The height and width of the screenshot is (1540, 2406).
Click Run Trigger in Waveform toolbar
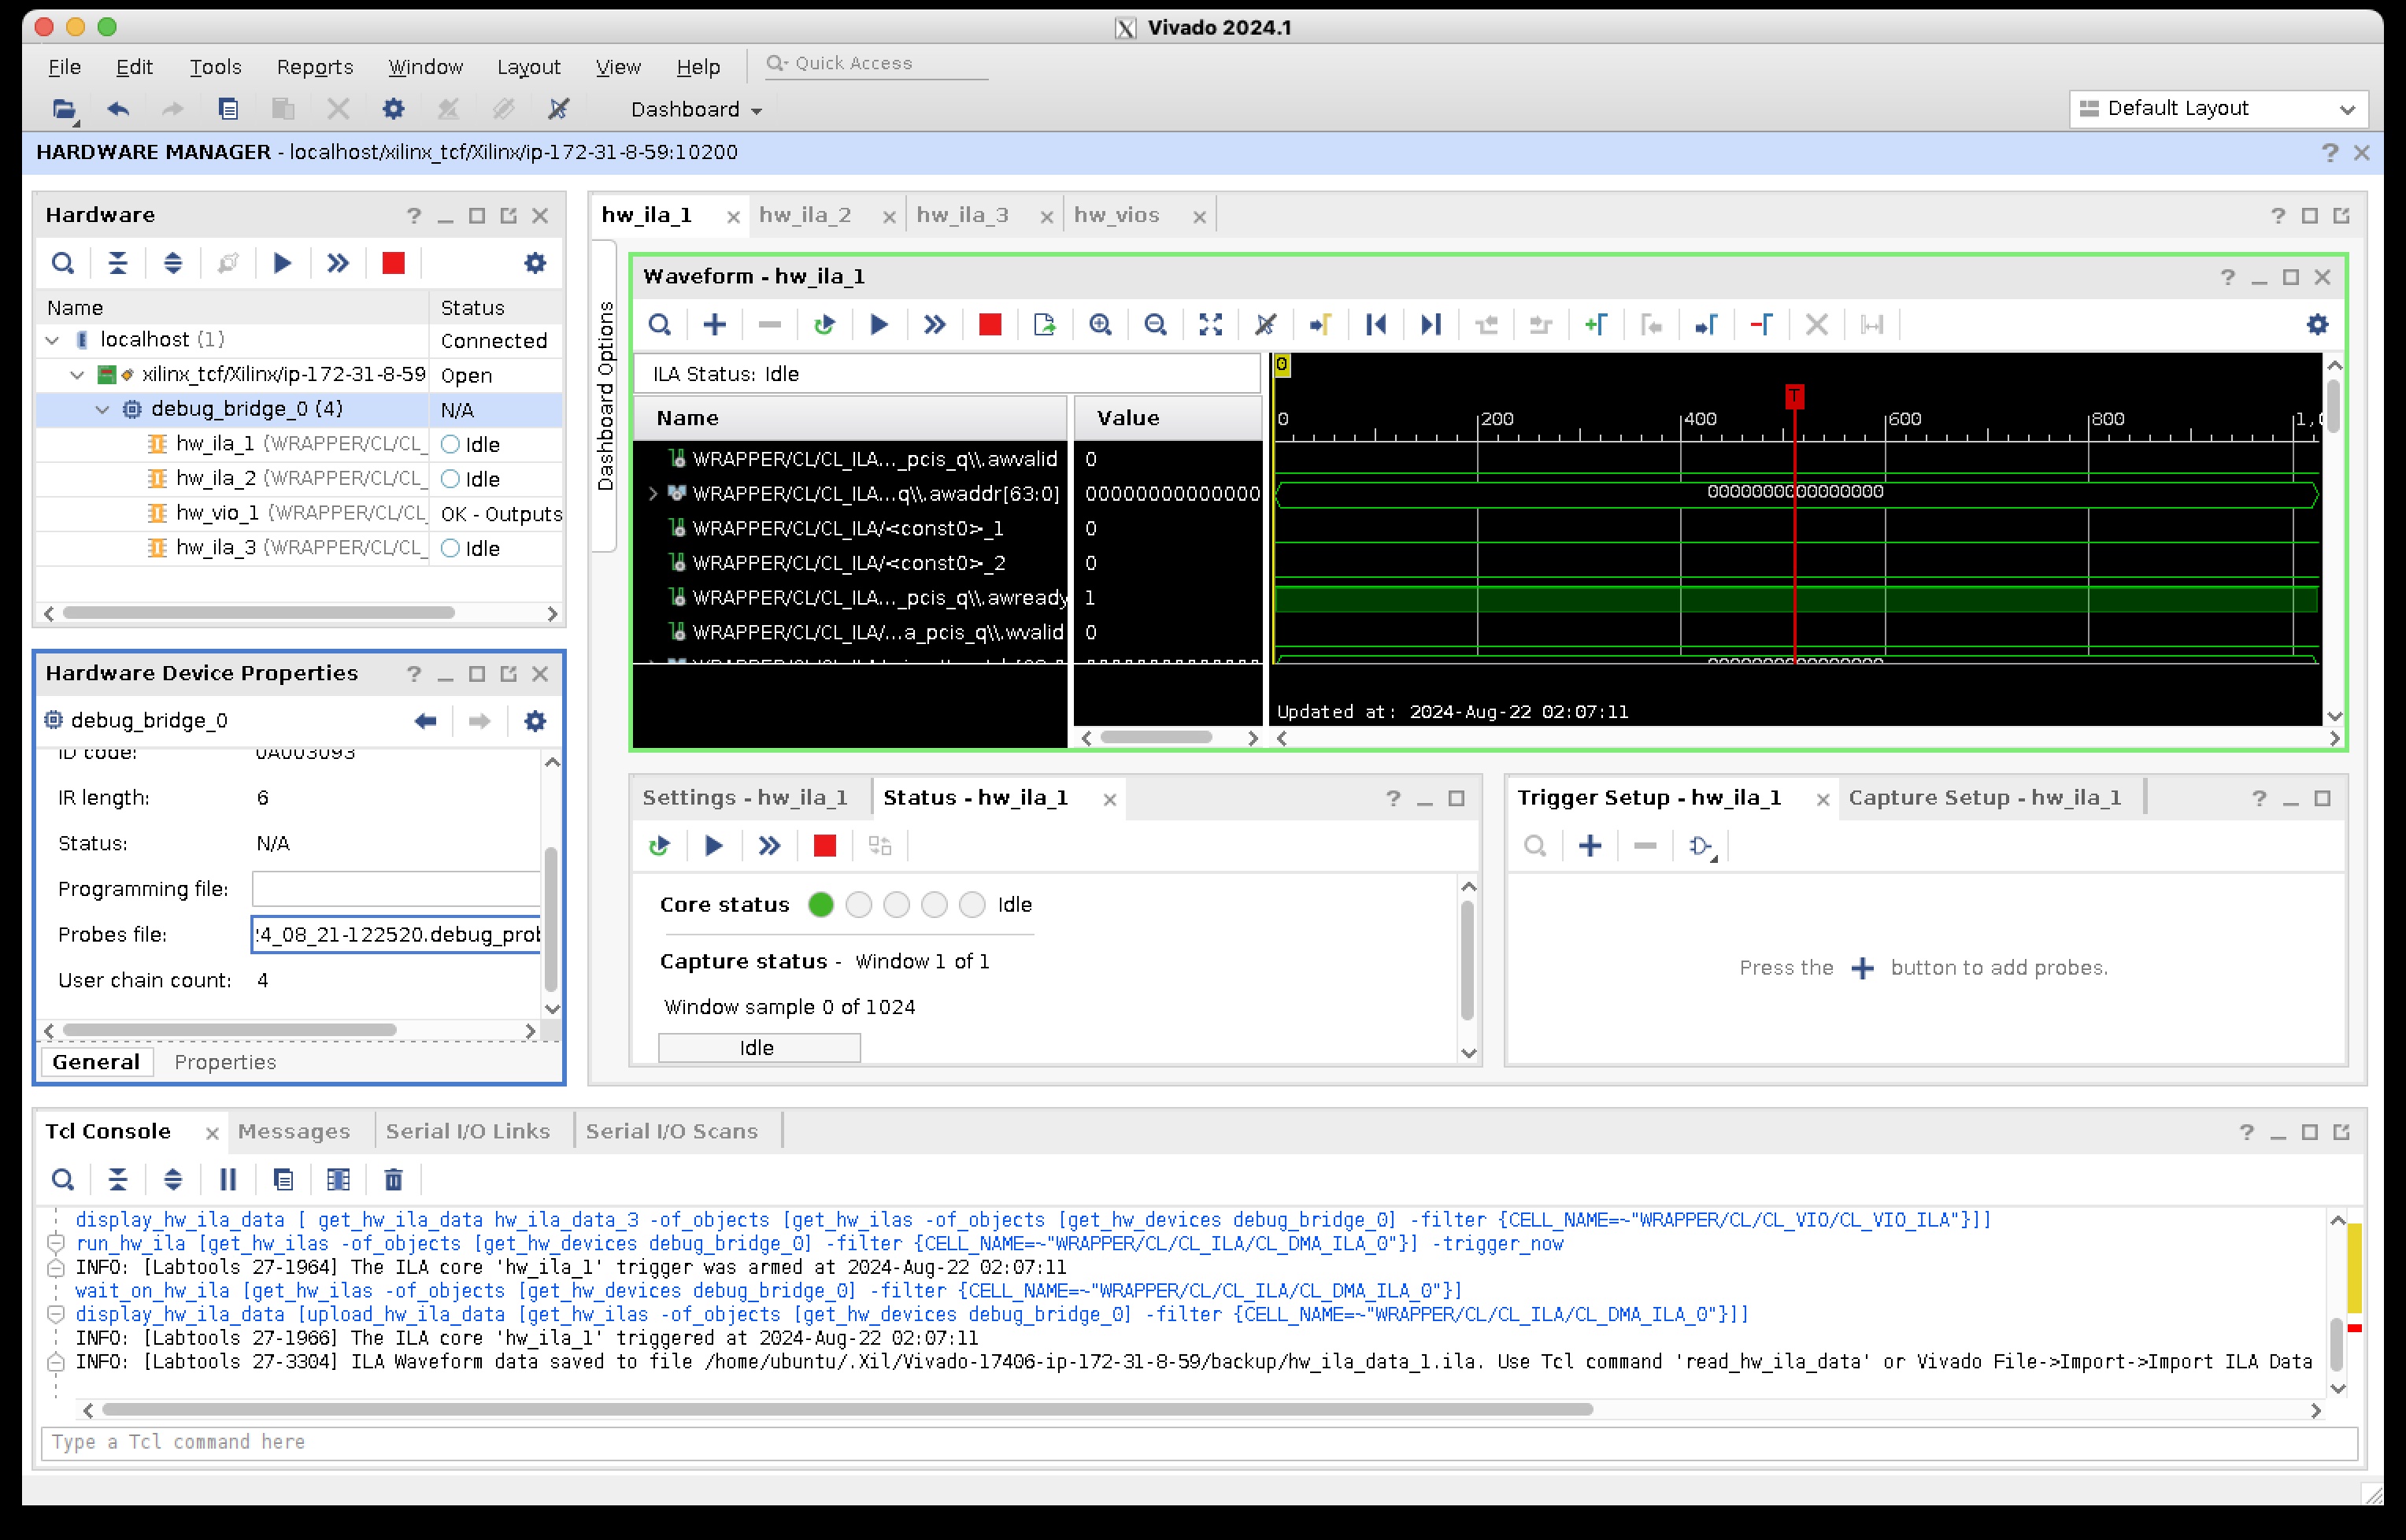(879, 325)
